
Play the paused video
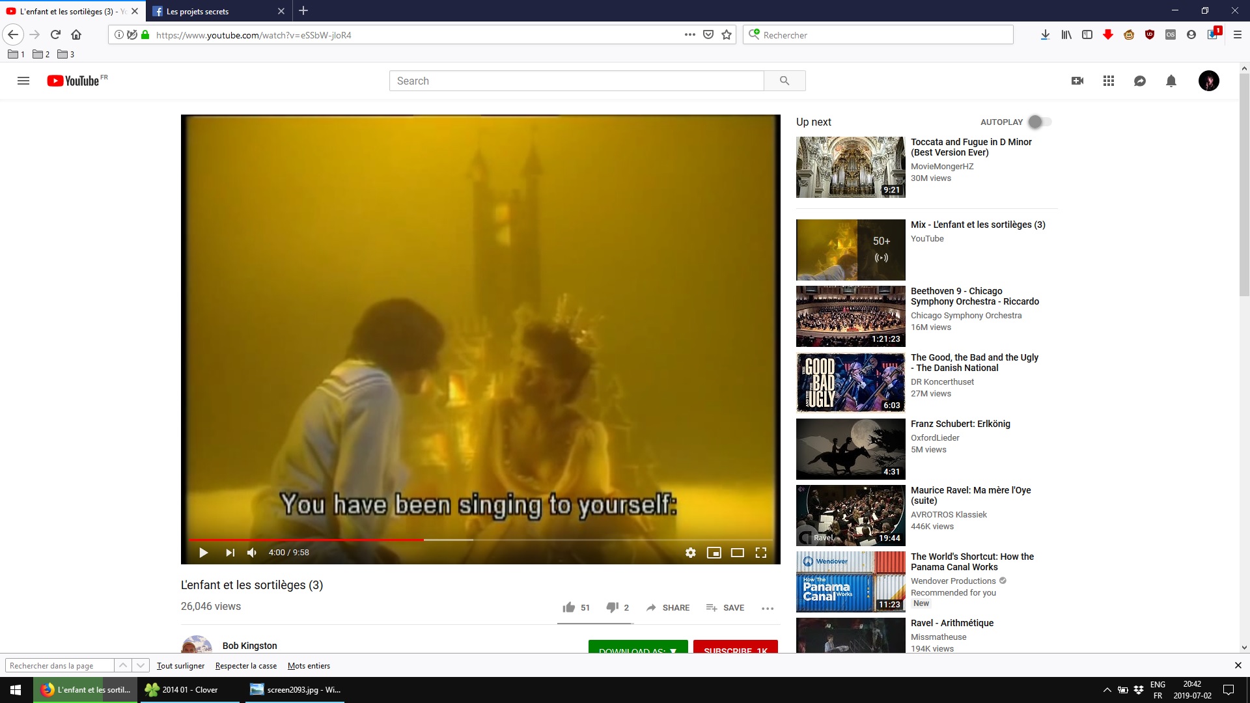[203, 553]
